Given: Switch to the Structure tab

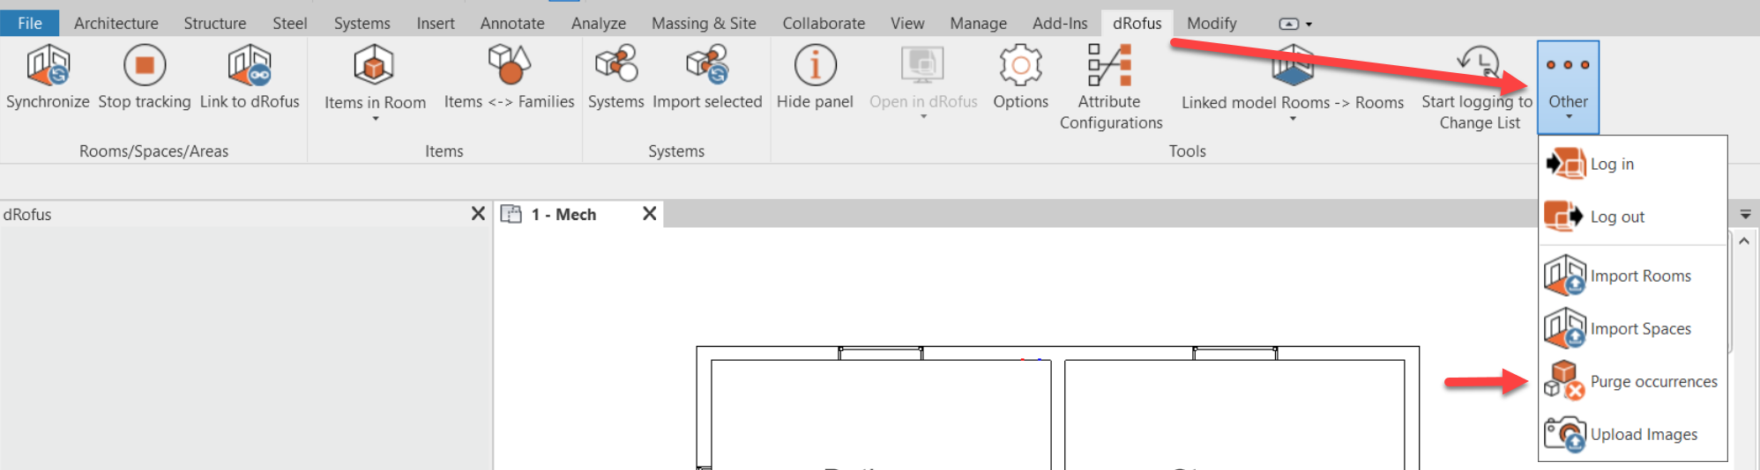Looking at the screenshot, I should [215, 23].
